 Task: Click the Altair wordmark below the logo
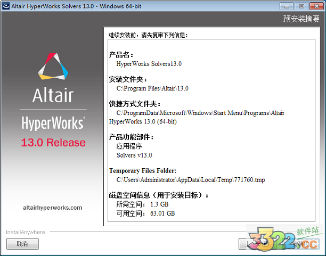tap(53, 95)
